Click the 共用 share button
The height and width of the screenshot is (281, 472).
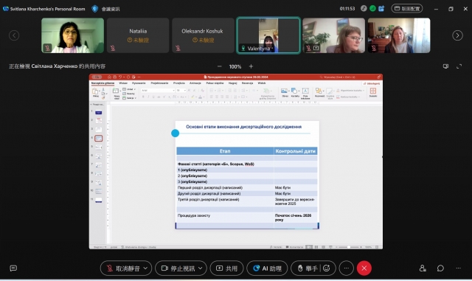(227, 268)
